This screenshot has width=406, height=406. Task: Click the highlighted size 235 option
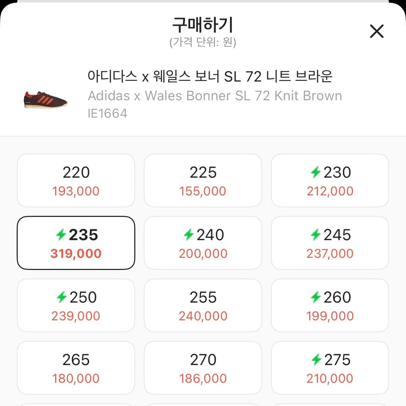(x=76, y=243)
